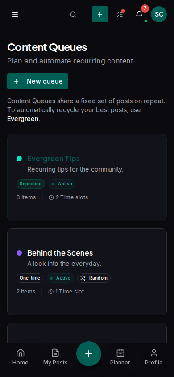Click the purple dot beside Behind the Scenes
The image size is (174, 377).
tap(19, 253)
